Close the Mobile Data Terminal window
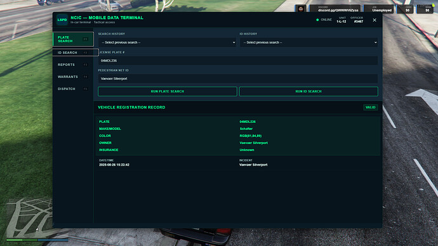This screenshot has width=438, height=246. pyautogui.click(x=375, y=20)
